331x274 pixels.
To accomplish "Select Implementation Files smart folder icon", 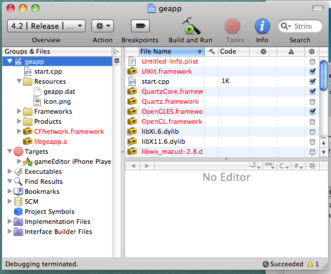I will point(18,222).
